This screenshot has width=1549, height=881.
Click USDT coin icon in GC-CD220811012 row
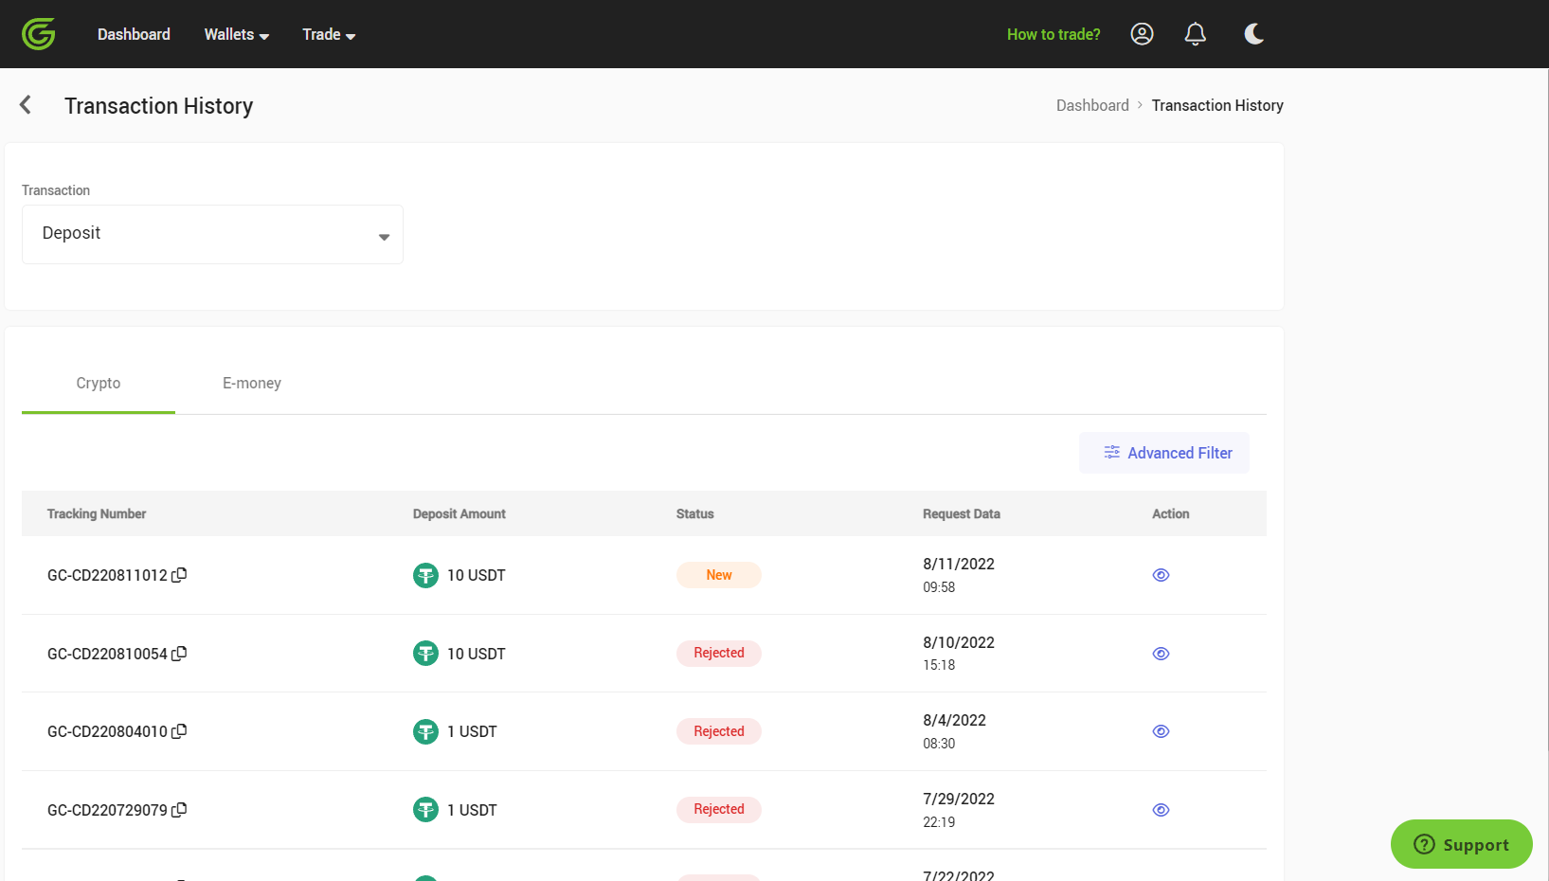[425, 575]
